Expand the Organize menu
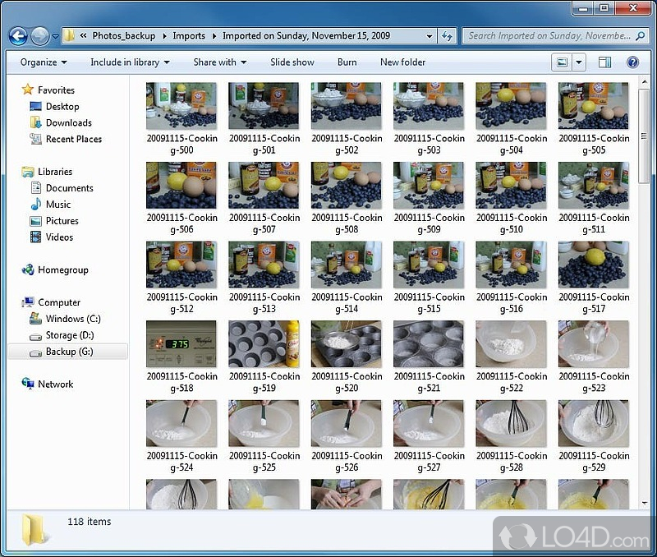The width and height of the screenshot is (657, 557). (44, 62)
